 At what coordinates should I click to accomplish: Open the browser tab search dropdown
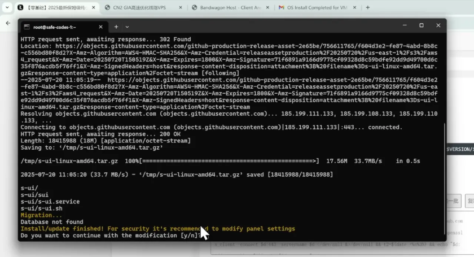pyautogui.click(x=7, y=7)
